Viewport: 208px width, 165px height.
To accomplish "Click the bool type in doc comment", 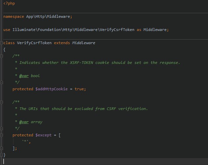I will (35, 76).
